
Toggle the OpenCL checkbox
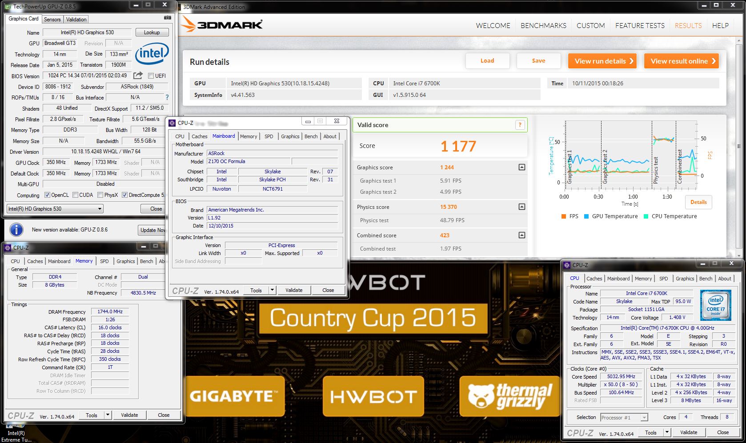click(47, 195)
